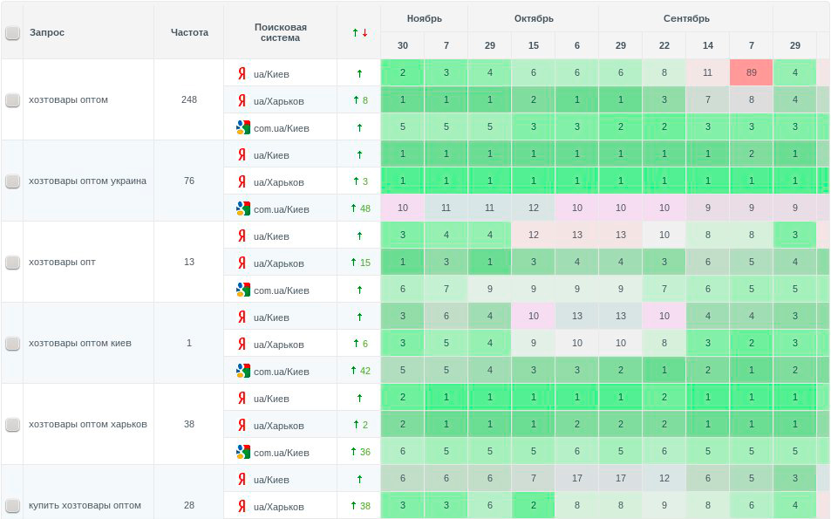This screenshot has width=831, height=519.
Task: Click Google icon for хозтовары оптом украина row
Action: click(242, 208)
